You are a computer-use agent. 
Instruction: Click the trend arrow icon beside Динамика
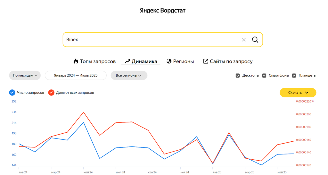[x=127, y=61]
